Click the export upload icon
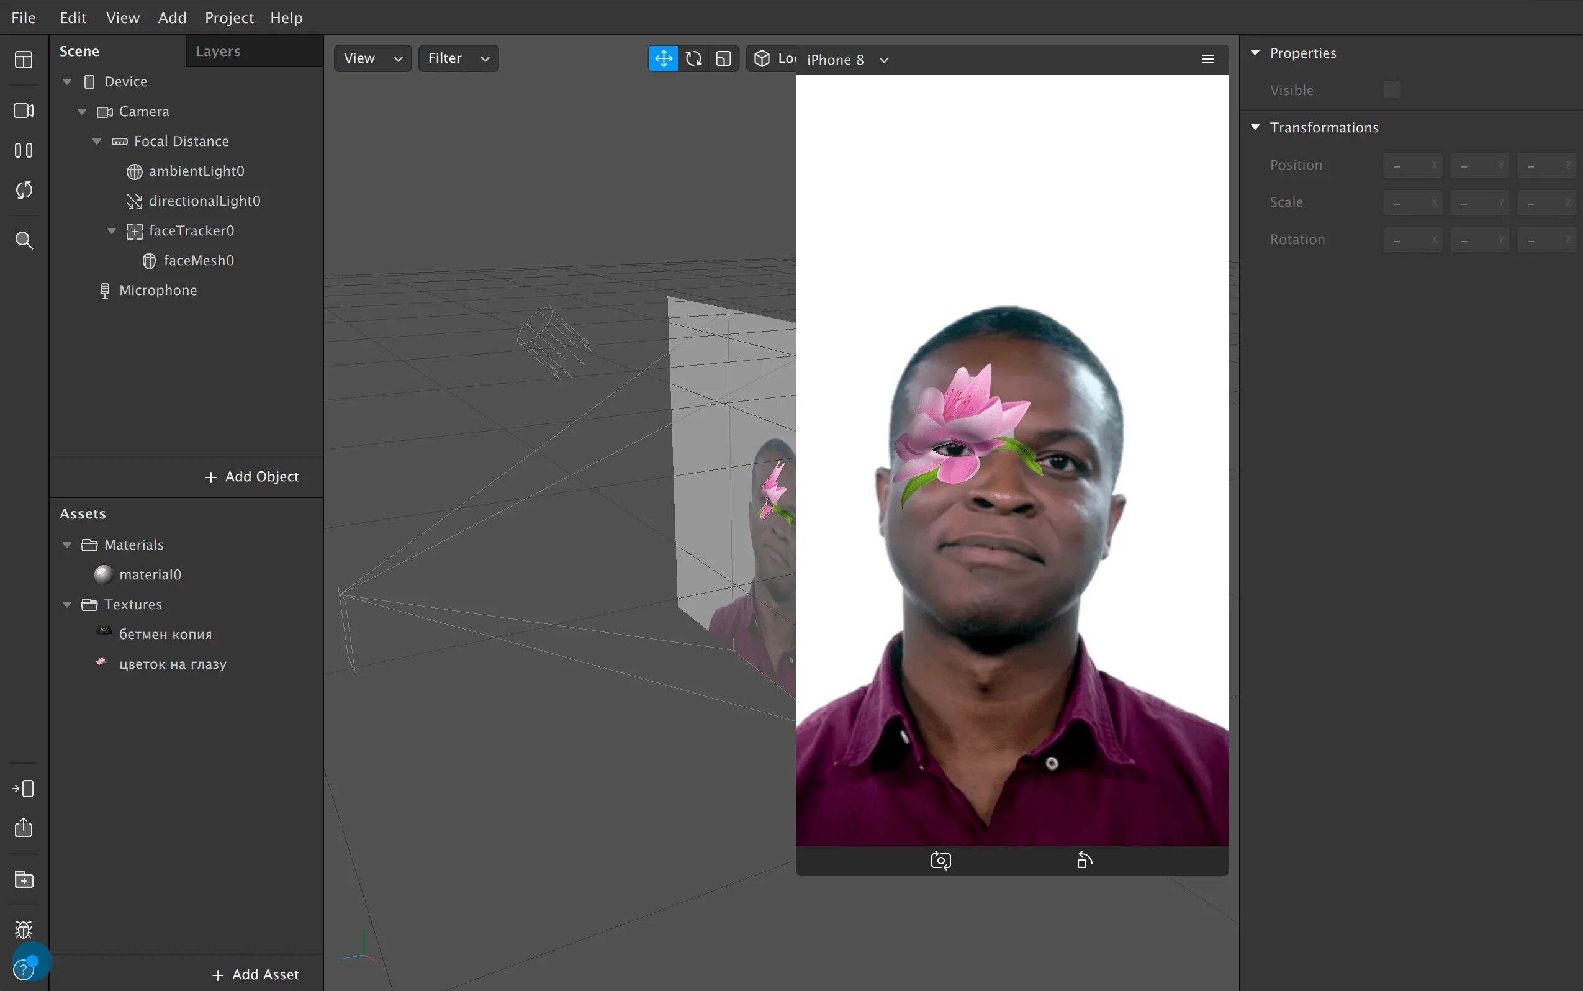1583x991 pixels. [24, 827]
